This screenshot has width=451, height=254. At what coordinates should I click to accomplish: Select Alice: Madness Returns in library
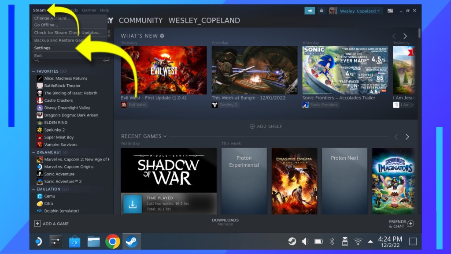pos(66,78)
